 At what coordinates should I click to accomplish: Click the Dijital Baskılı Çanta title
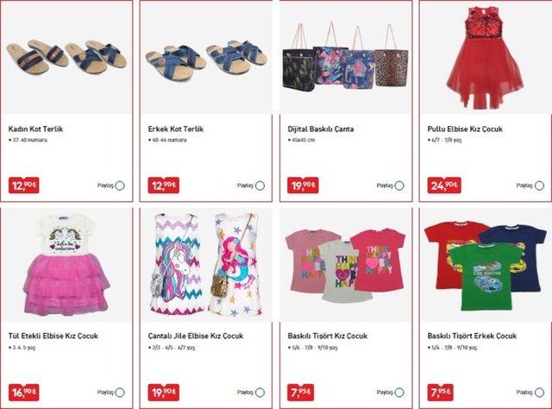coord(320,129)
